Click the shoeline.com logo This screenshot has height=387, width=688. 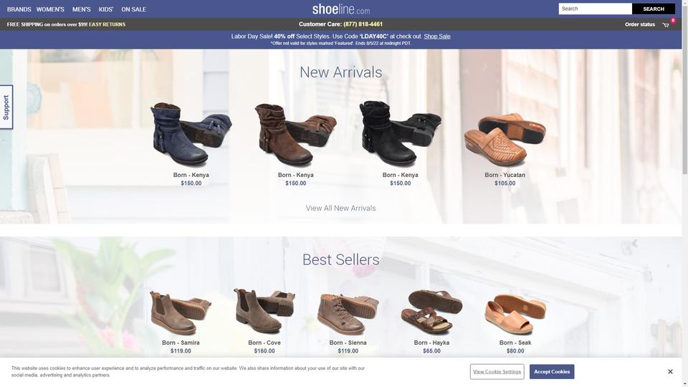coord(341,9)
